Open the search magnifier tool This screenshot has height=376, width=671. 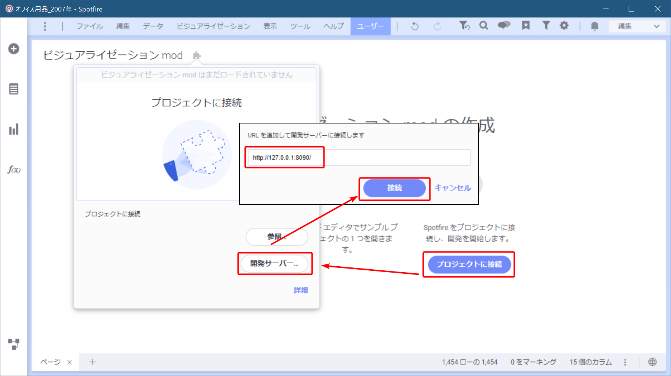(x=484, y=25)
